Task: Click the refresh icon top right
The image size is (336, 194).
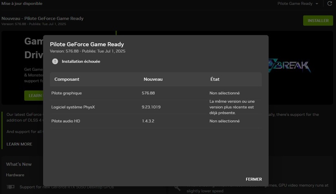Action: click(329, 4)
